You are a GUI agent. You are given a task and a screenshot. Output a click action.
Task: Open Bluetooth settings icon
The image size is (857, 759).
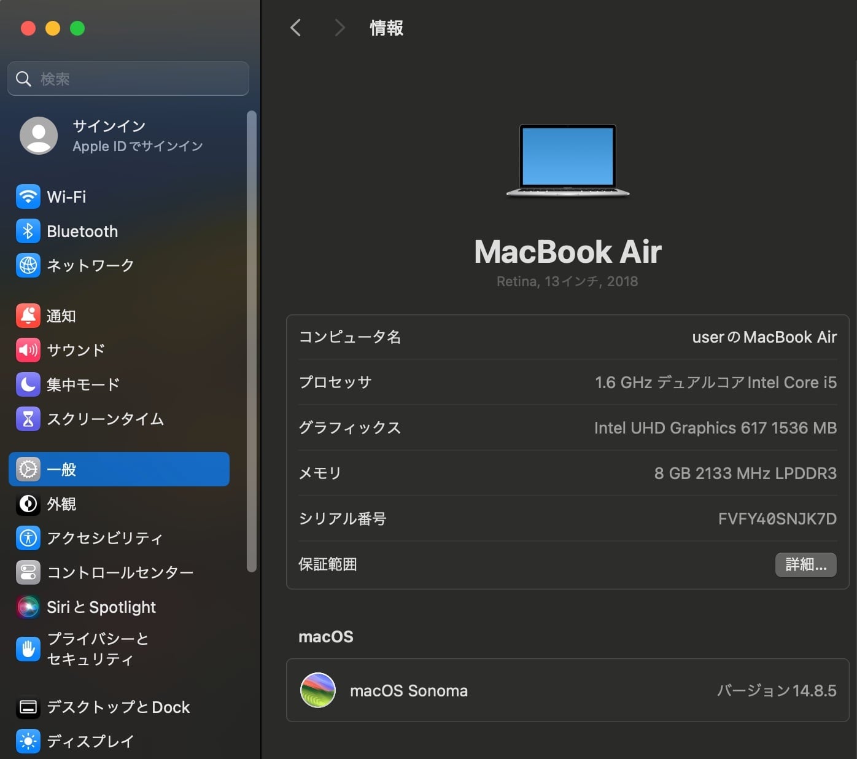point(28,232)
